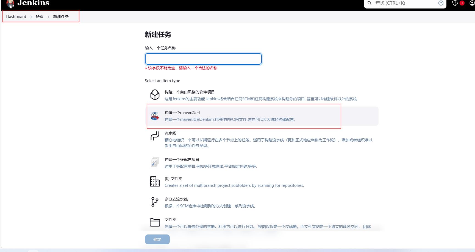Click the freestyle project box icon
The height and width of the screenshot is (252, 475).
[155, 95]
